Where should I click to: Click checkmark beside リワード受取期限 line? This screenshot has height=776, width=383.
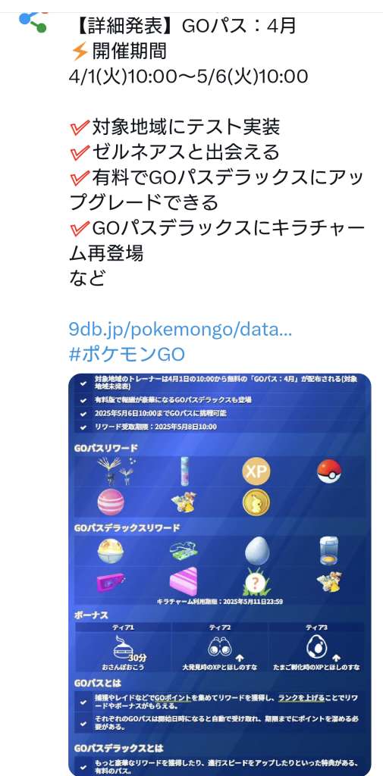[83, 427]
